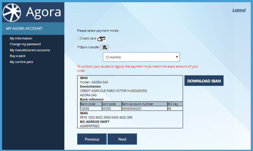Screen dimensions: 253x151
Task: Select the Credit card radio button
Action: click(x=79, y=38)
